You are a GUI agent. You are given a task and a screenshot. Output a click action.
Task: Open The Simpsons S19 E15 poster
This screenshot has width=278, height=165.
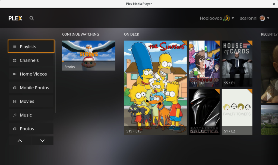click(x=155, y=87)
